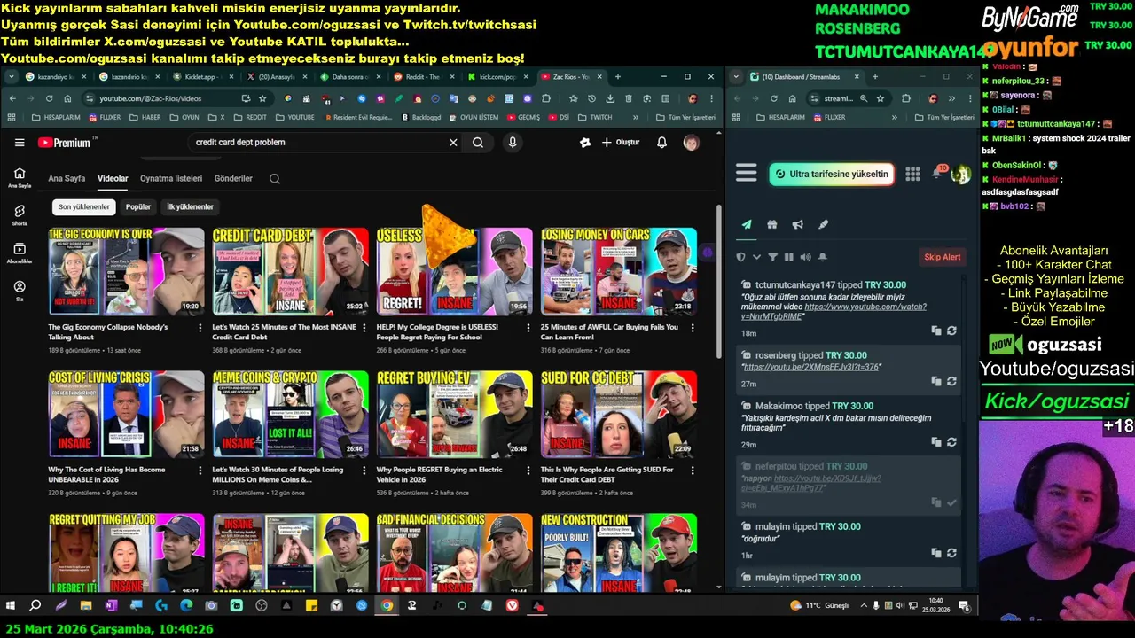Viewport: 1135px width, 638px height.
Task: Select the paper plane events tab in Streamlabs
Action: [747, 224]
